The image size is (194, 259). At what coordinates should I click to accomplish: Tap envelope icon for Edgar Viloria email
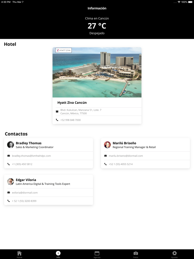[x=8, y=193]
